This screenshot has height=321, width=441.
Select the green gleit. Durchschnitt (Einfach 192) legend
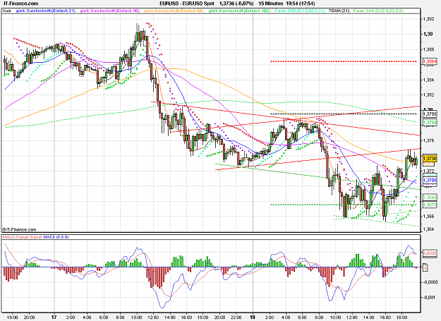tap(239, 11)
